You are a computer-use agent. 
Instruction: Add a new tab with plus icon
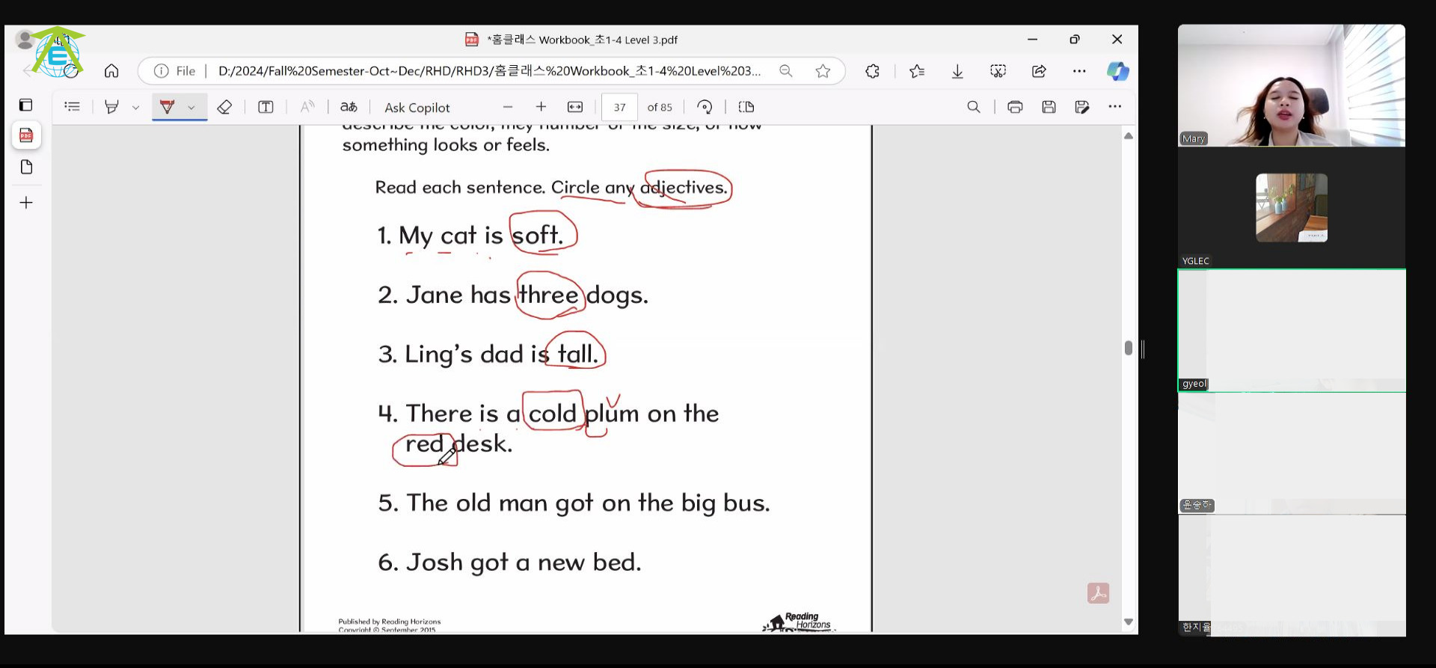pos(26,203)
